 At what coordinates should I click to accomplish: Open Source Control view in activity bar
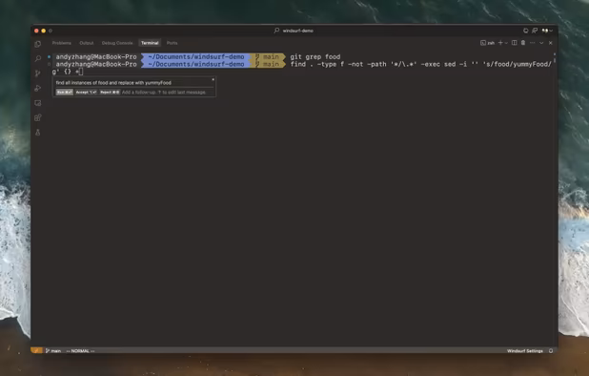click(x=37, y=73)
